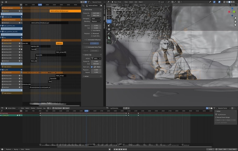Click the Walk_remap.001 NLA strip
Image resolution: width=238 pixels, height=151 pixels.
[61, 52]
